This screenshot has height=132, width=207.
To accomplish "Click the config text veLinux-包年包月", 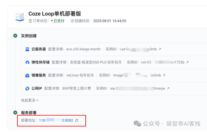I will point(80,75).
